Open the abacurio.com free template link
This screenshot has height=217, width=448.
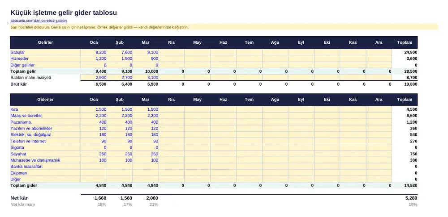(x=39, y=21)
